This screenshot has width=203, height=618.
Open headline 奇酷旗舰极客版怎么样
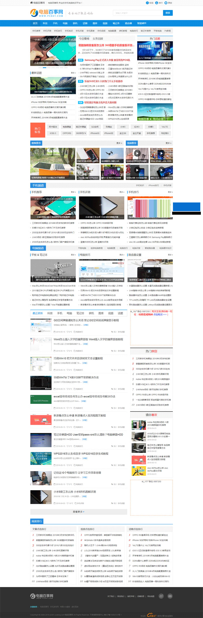point(107,45)
